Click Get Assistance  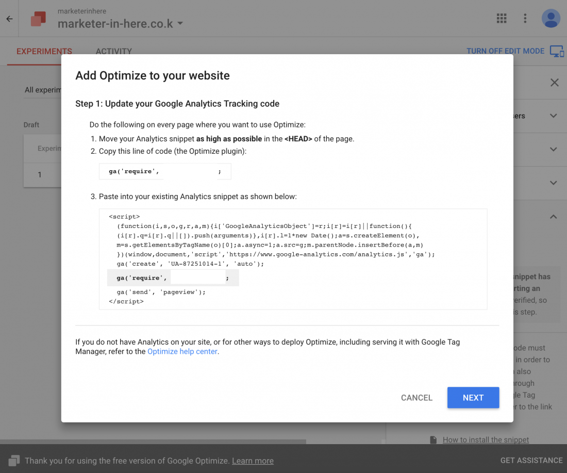(531, 460)
